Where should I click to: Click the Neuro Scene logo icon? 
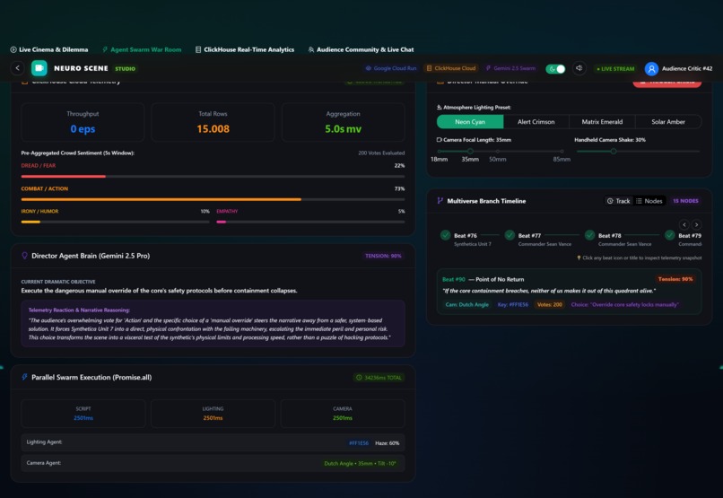click(x=39, y=68)
